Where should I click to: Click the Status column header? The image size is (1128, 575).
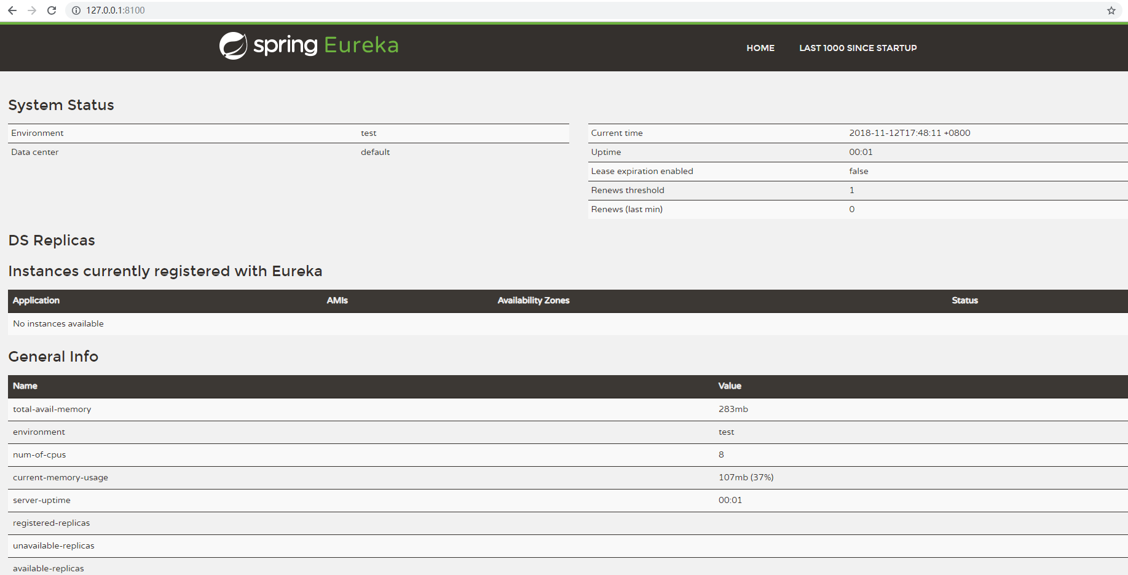964,300
